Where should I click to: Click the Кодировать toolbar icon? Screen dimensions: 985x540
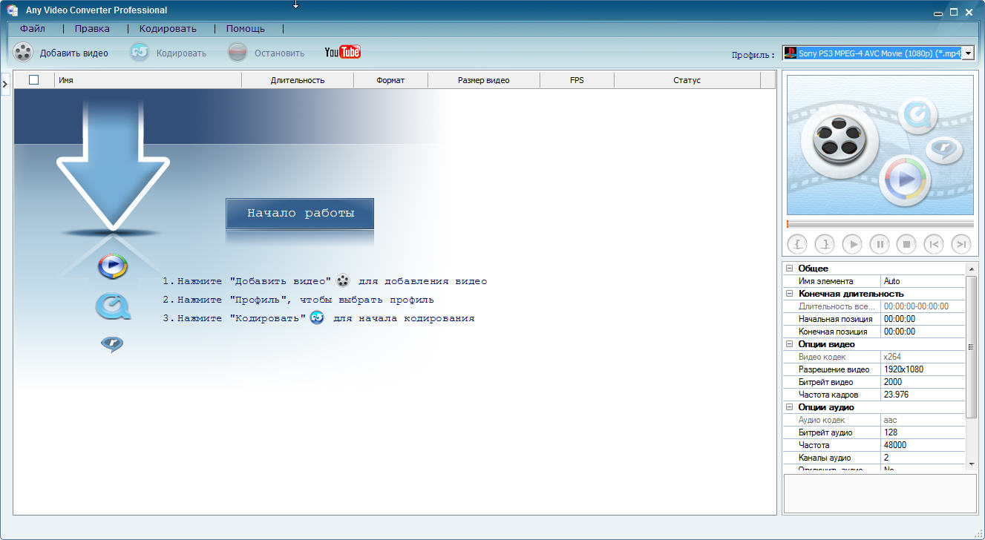pos(140,53)
